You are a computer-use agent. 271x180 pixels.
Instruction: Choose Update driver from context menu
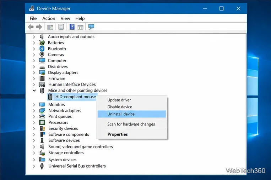(x=119, y=100)
